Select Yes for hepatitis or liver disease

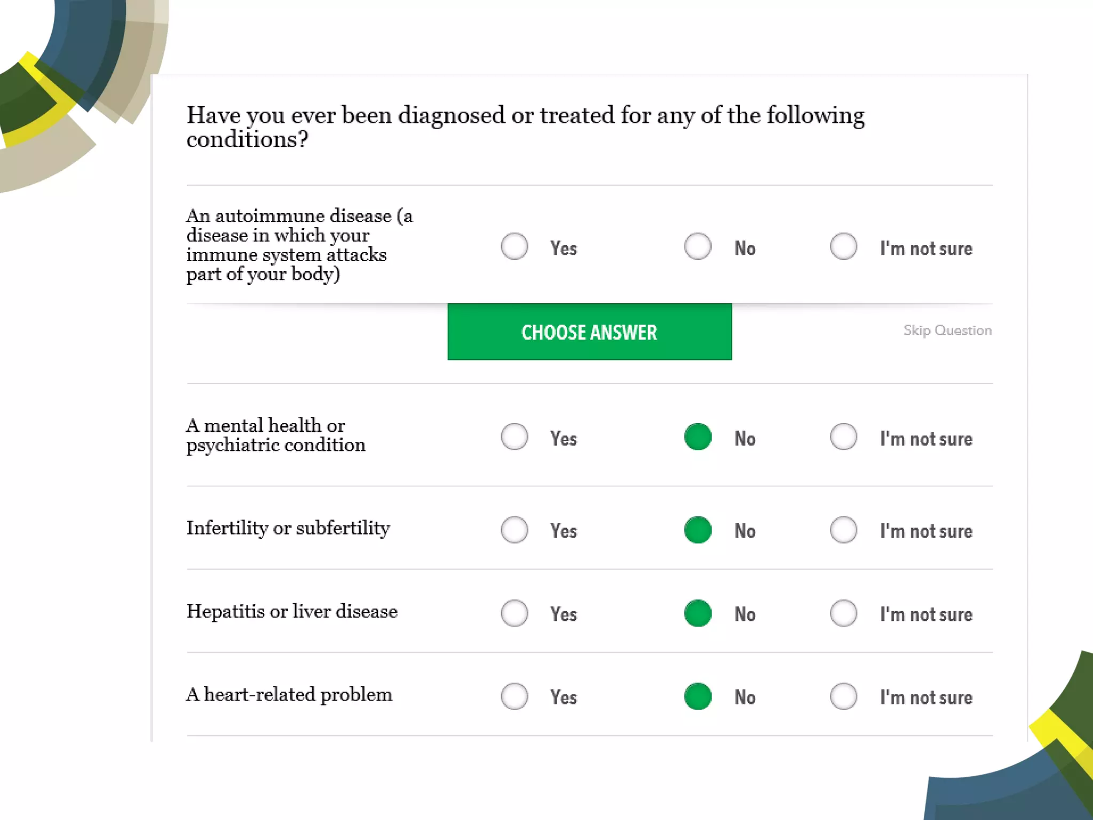click(x=514, y=613)
